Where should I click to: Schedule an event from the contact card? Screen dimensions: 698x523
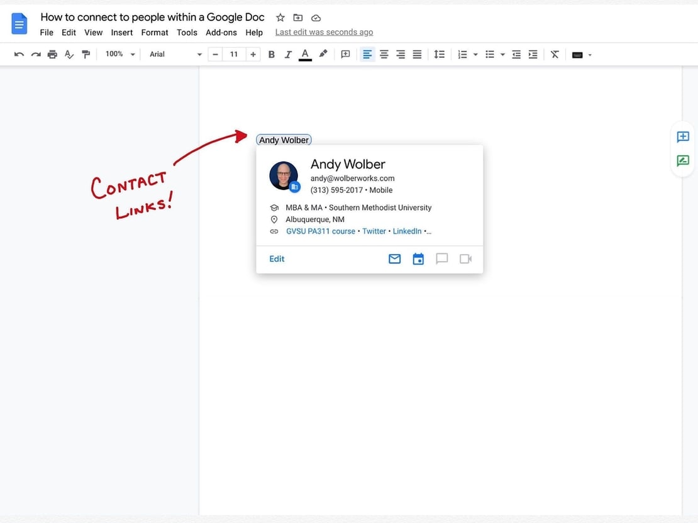(418, 258)
